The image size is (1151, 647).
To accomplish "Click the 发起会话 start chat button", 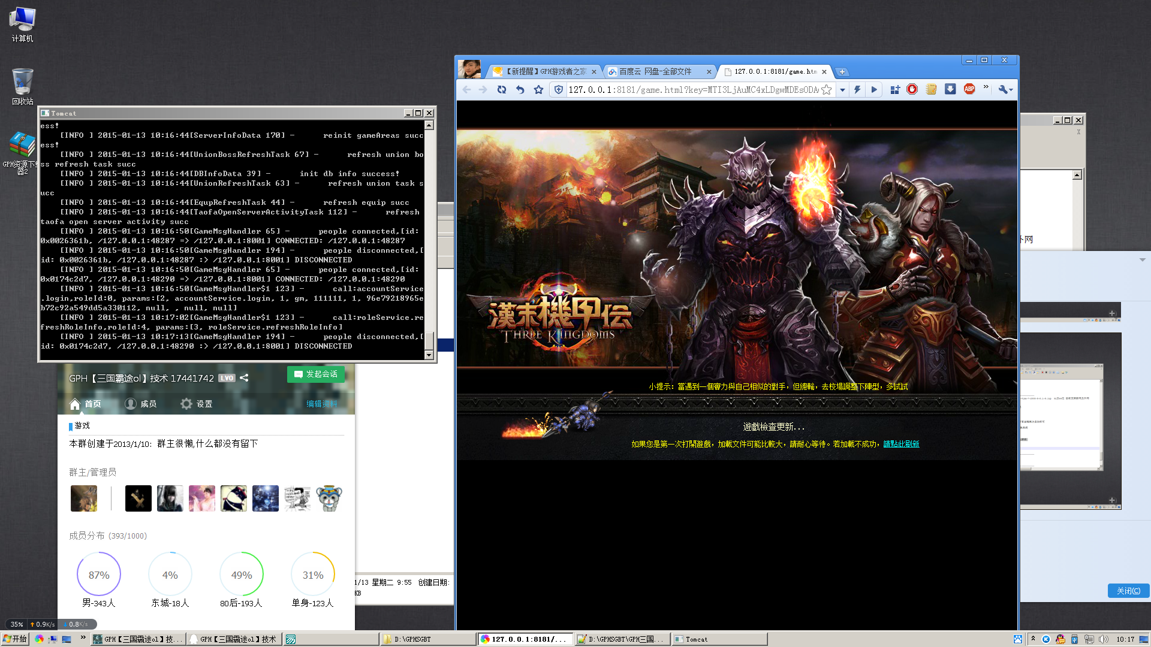I will tap(316, 374).
